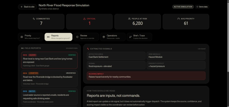Click VERIFIED status on the water report

click(72, 91)
